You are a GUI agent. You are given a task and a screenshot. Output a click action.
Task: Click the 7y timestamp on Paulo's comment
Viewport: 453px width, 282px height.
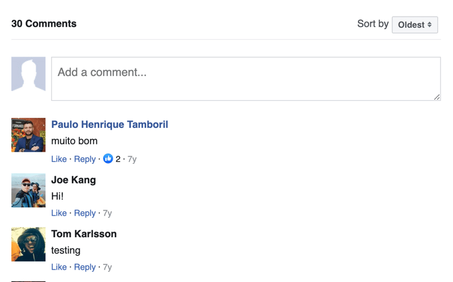pos(132,159)
